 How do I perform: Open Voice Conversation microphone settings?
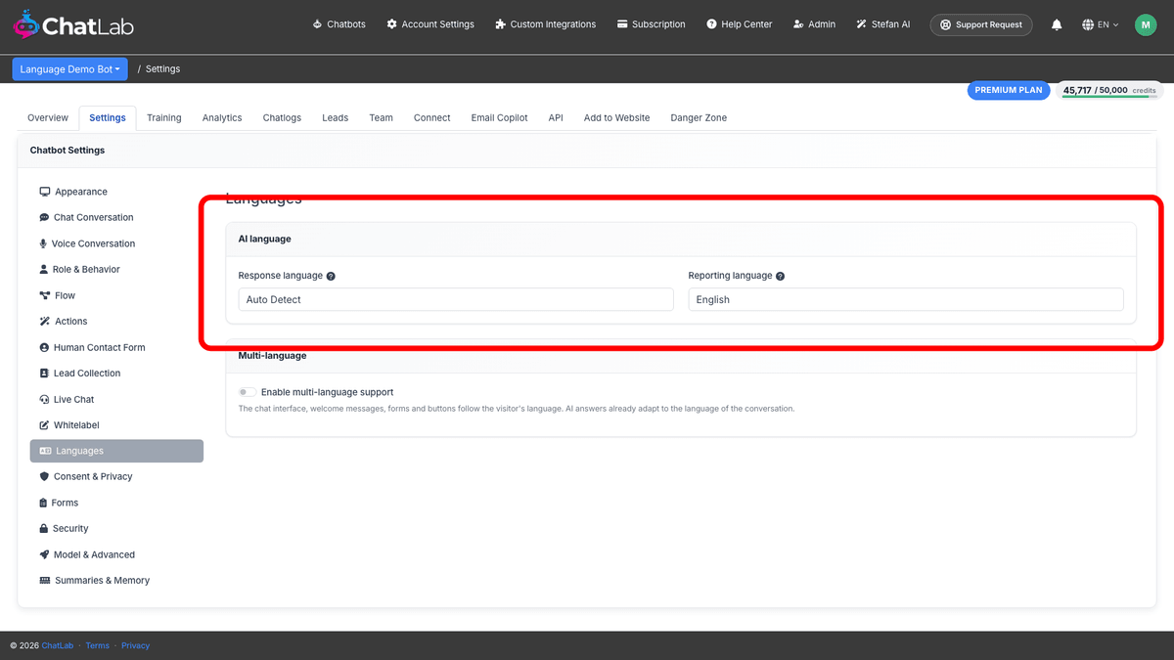87,243
